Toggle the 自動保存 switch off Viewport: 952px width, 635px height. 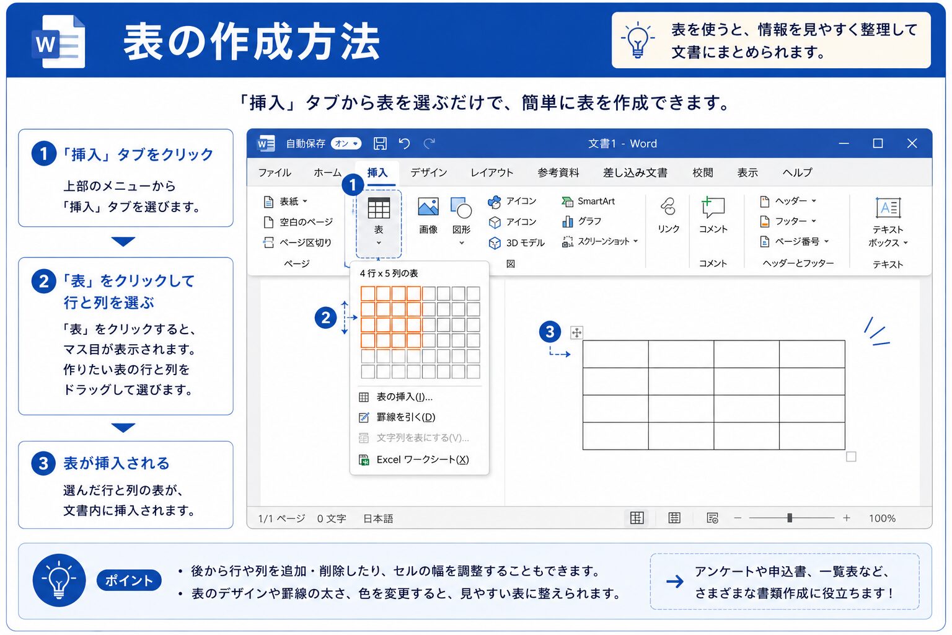[x=346, y=143]
